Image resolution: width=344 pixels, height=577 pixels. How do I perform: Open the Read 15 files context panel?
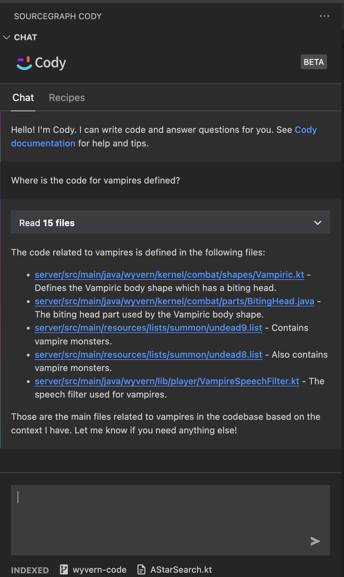pos(170,222)
